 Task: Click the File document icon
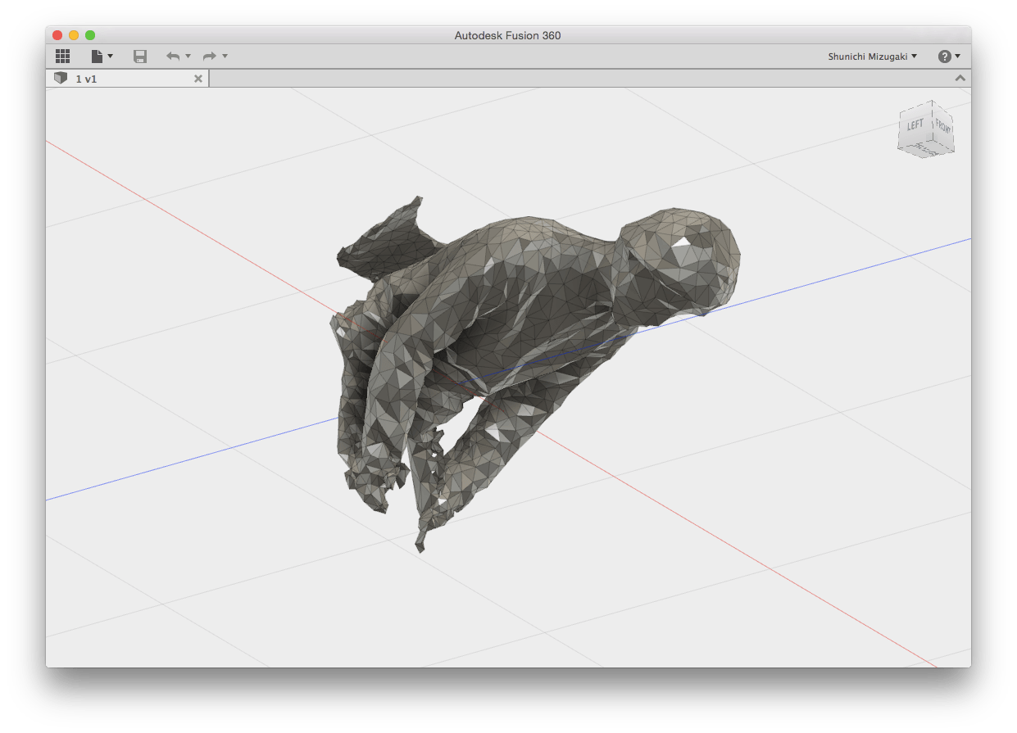pos(97,57)
